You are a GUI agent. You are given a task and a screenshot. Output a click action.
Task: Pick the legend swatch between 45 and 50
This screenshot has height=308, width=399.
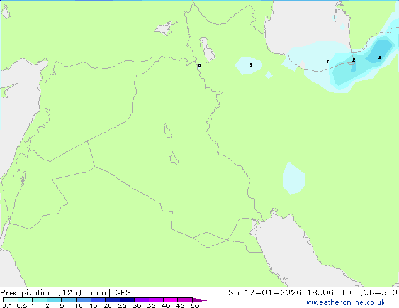185,300
